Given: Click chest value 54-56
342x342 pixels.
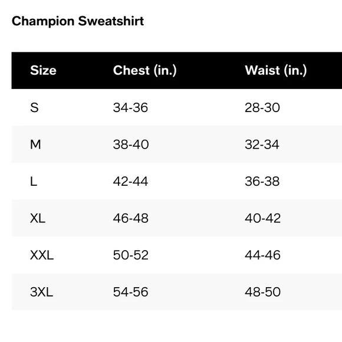Looking at the screenshot, I should tap(131, 292).
